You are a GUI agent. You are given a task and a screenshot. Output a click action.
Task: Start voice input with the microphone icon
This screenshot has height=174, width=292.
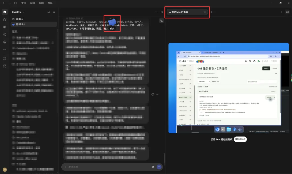(x=153, y=167)
